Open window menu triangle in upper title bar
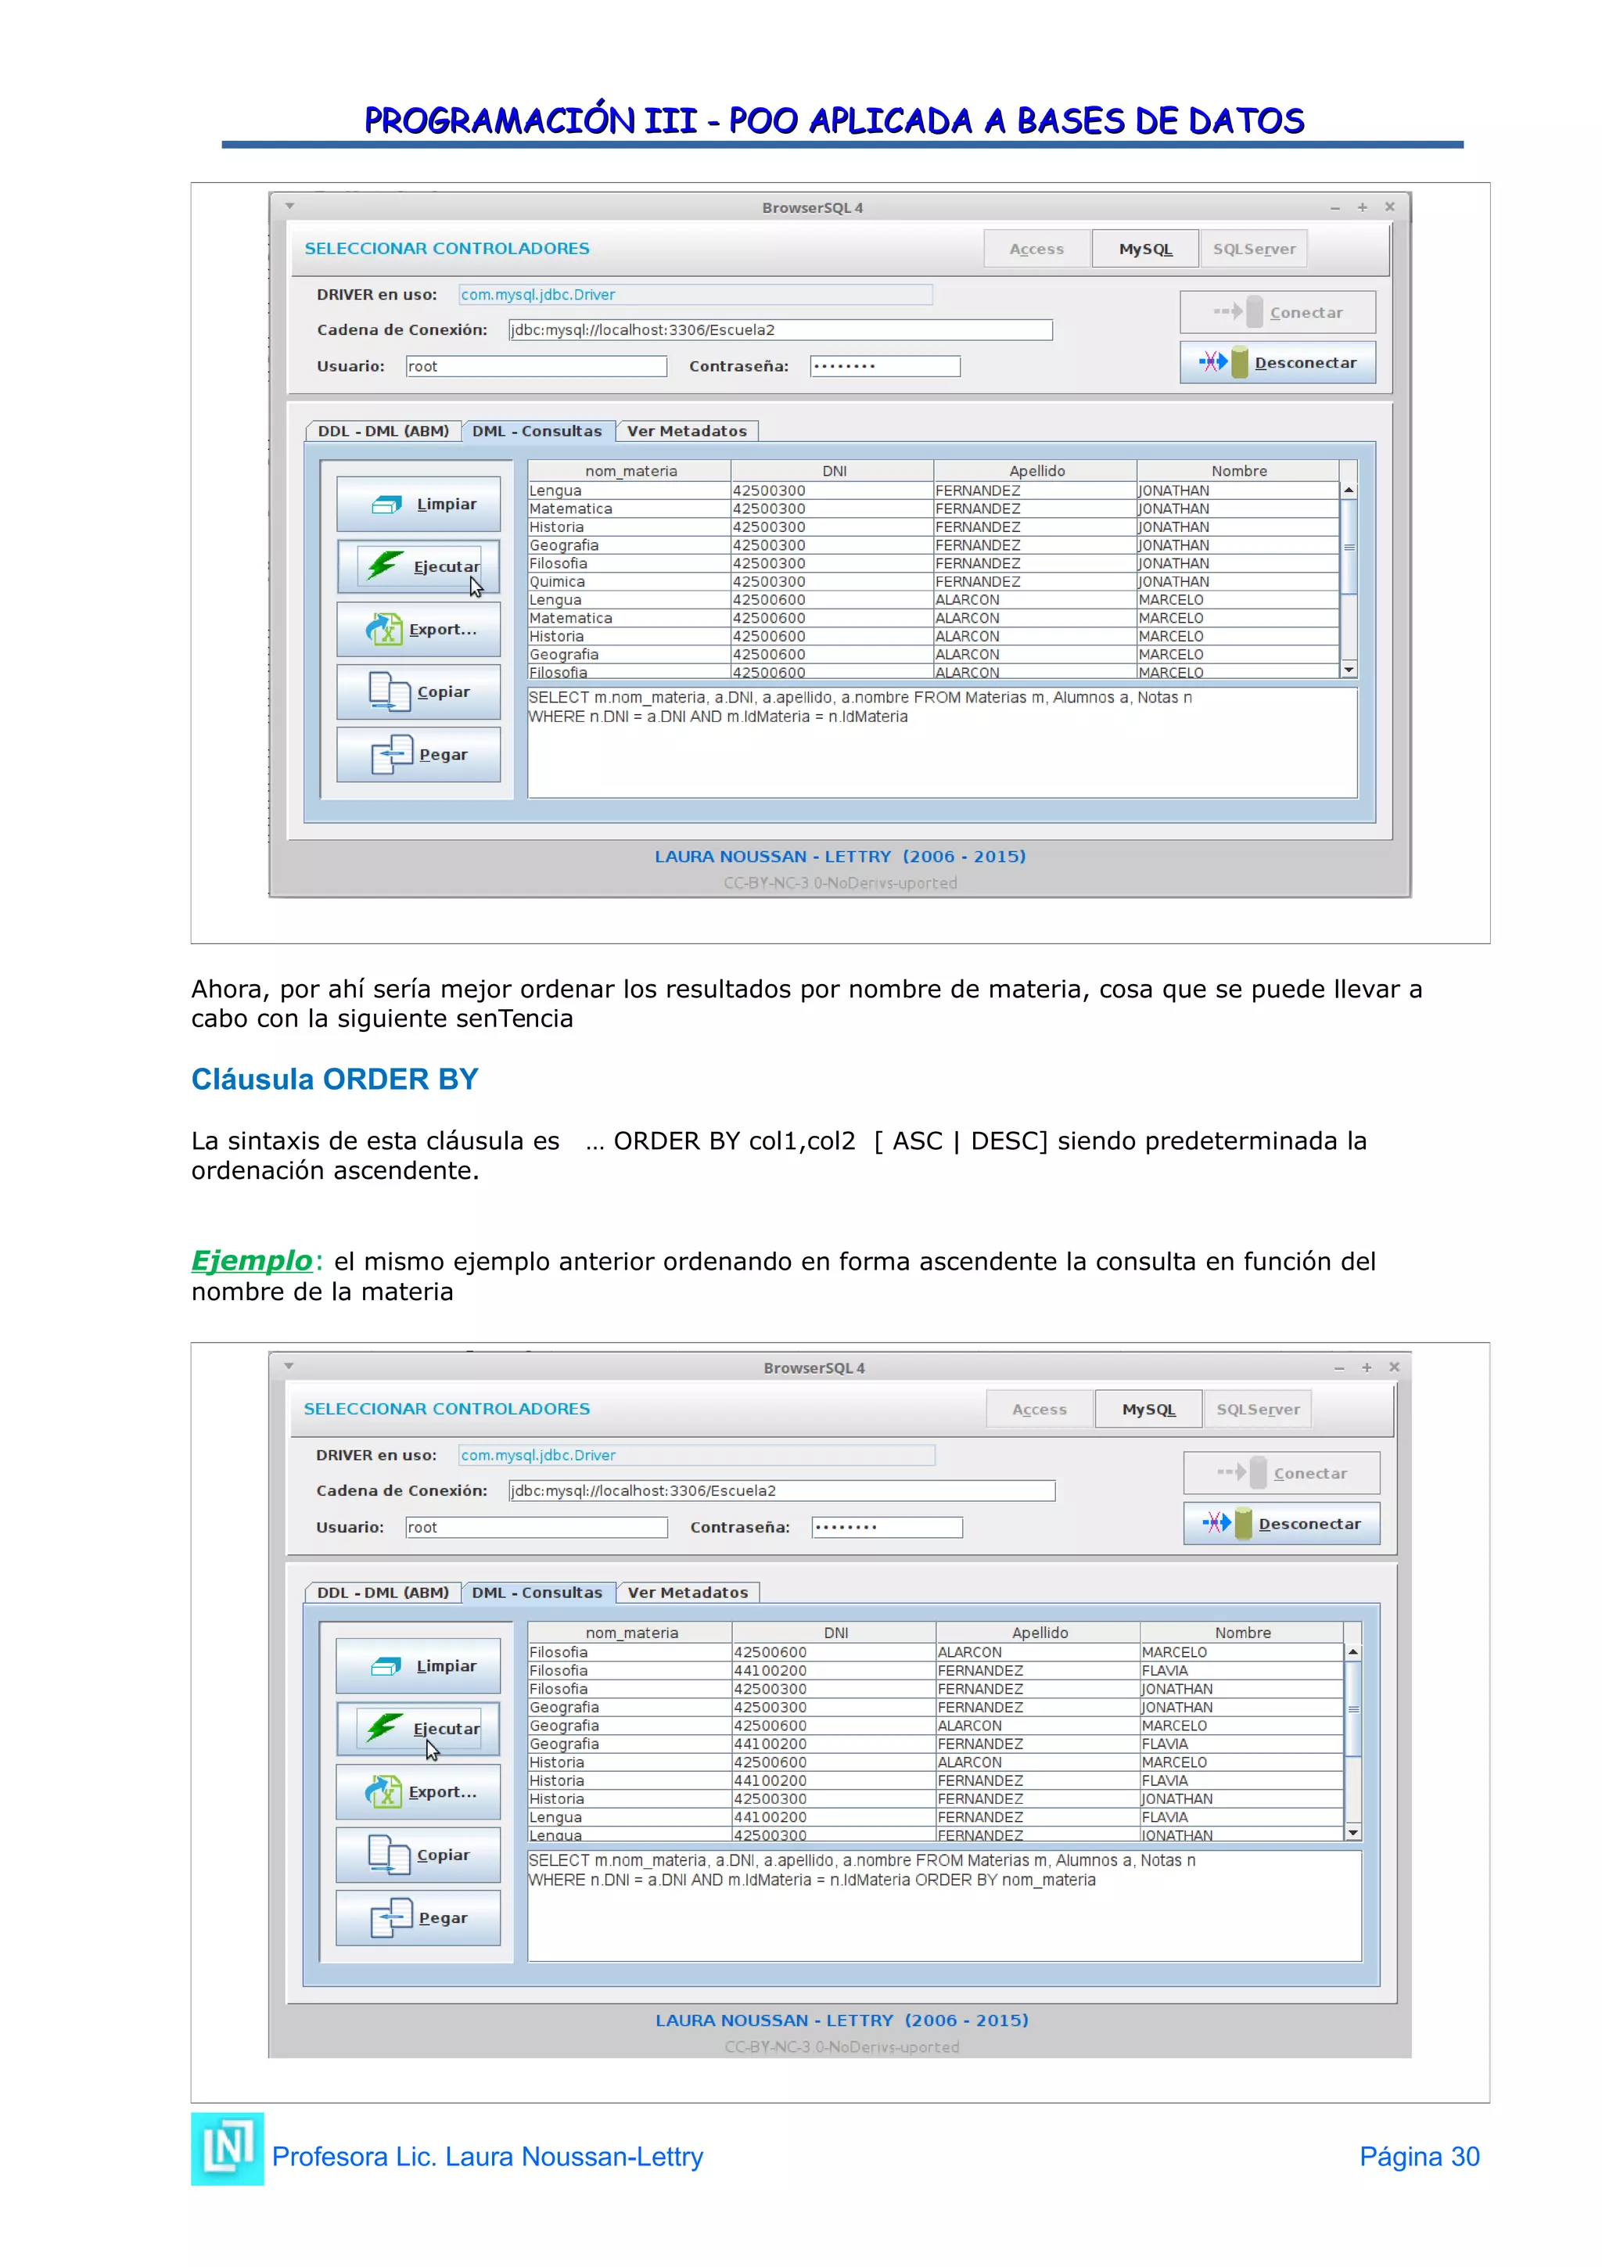 [x=289, y=207]
